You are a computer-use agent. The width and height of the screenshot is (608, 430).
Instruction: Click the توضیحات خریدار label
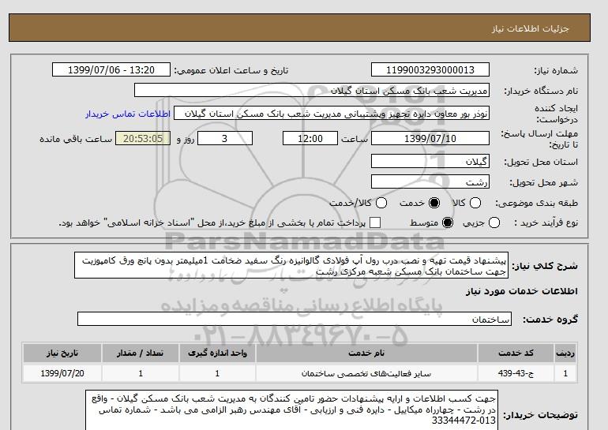tap(541, 415)
